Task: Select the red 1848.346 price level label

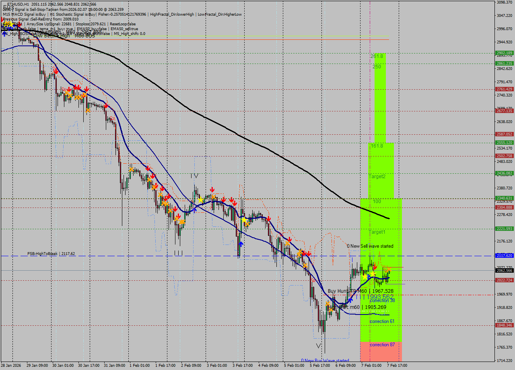Action: [504, 325]
